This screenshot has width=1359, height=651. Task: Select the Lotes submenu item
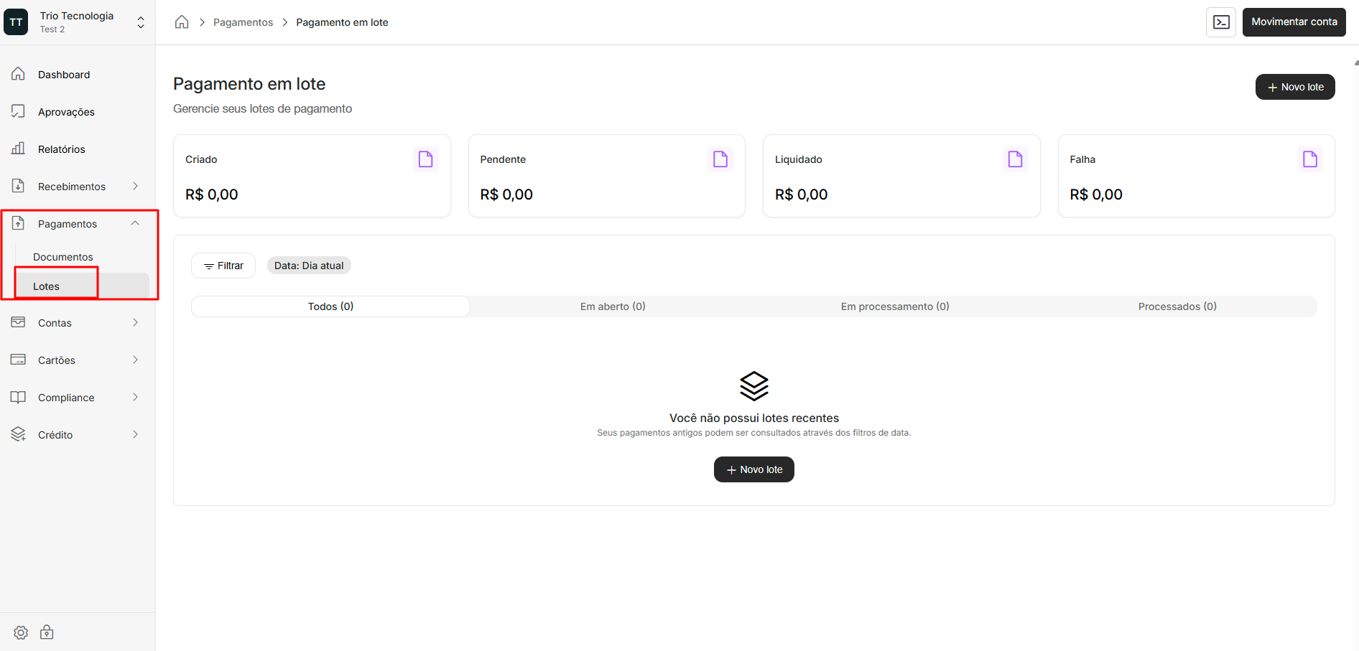pyautogui.click(x=83, y=286)
